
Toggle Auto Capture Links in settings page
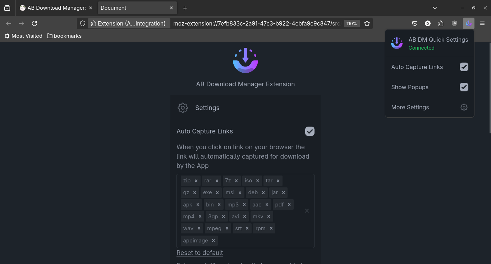310,131
